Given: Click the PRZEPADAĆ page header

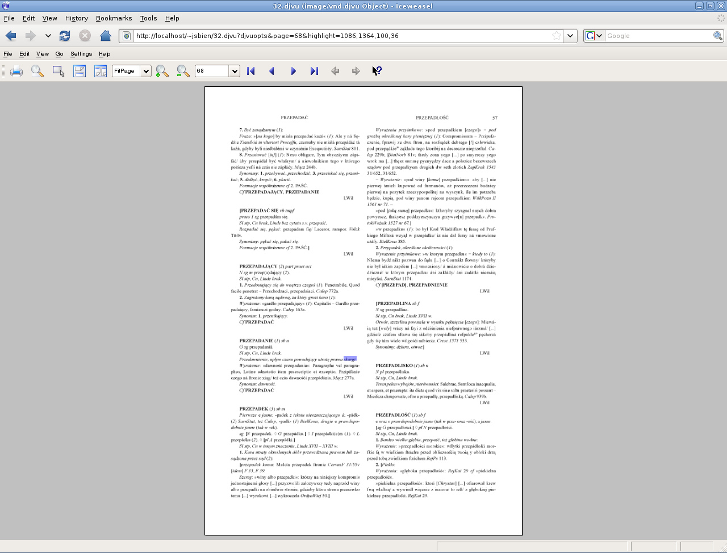Looking at the screenshot, I should [294, 118].
